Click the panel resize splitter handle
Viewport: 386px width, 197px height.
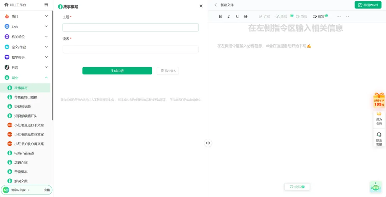[208, 143]
